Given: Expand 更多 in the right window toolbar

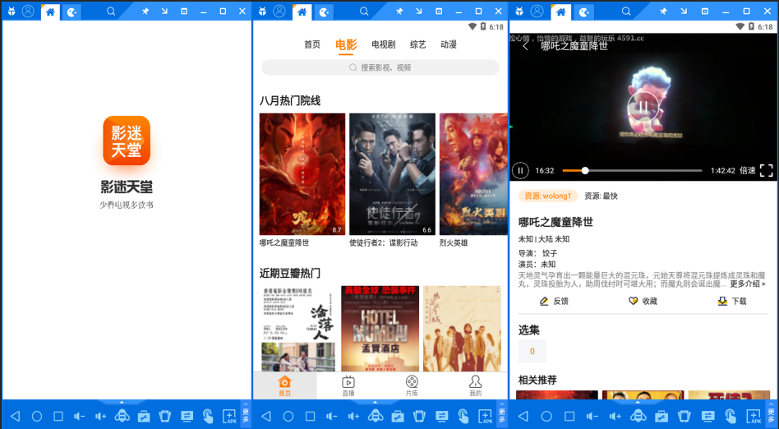Looking at the screenshot, I should pos(773,414).
